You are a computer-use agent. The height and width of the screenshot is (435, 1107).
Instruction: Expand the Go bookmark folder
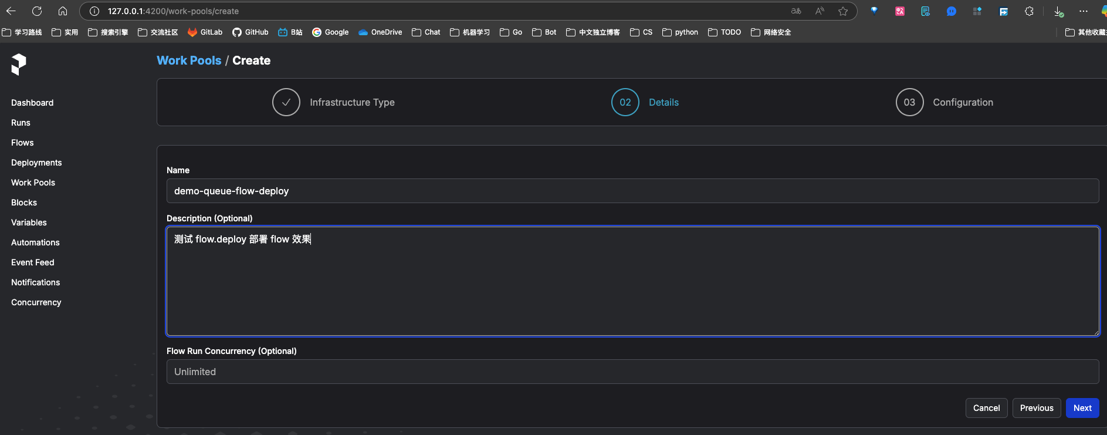point(511,32)
